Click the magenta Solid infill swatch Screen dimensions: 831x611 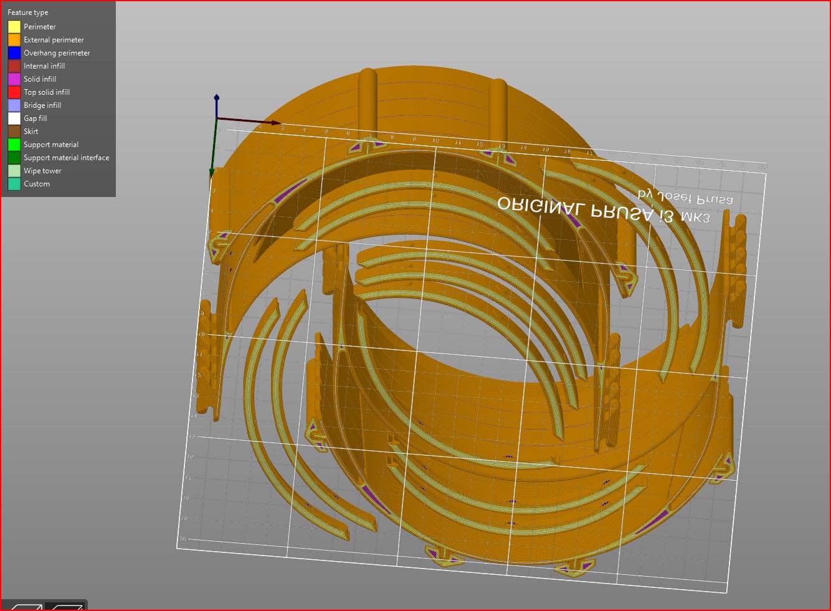[14, 79]
